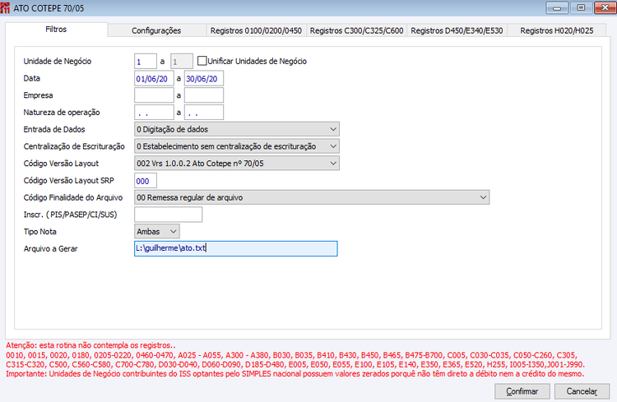Switch to the Filtros tab
617x402 pixels.
(x=56, y=30)
